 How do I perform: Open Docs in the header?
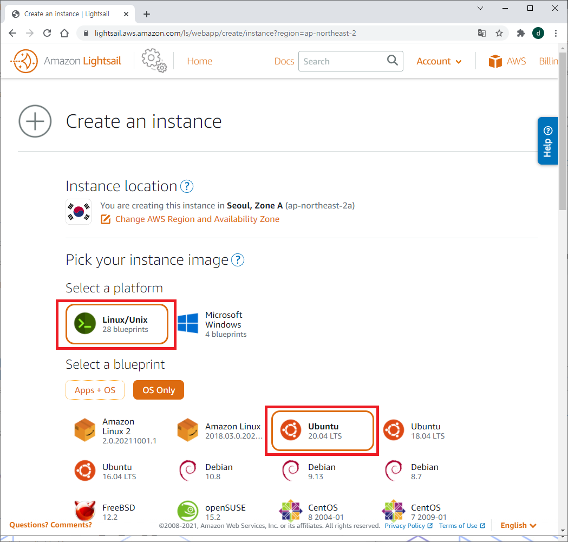[x=284, y=61]
